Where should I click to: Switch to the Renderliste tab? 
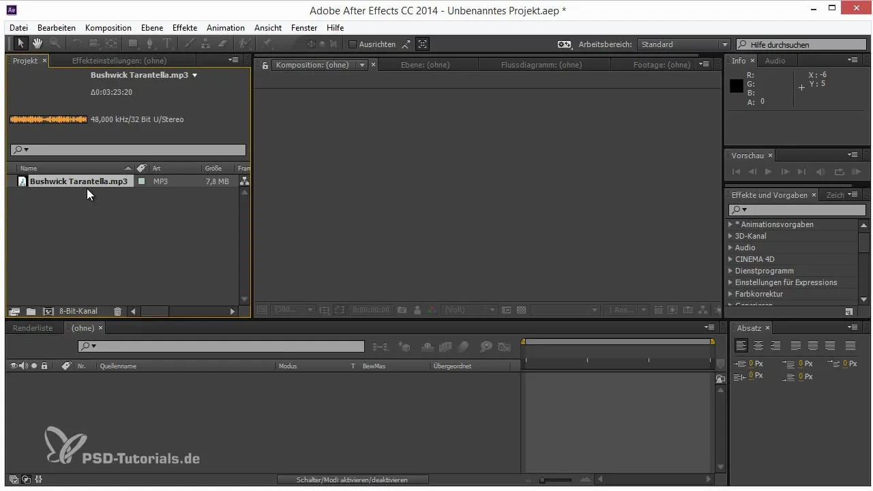click(x=33, y=328)
